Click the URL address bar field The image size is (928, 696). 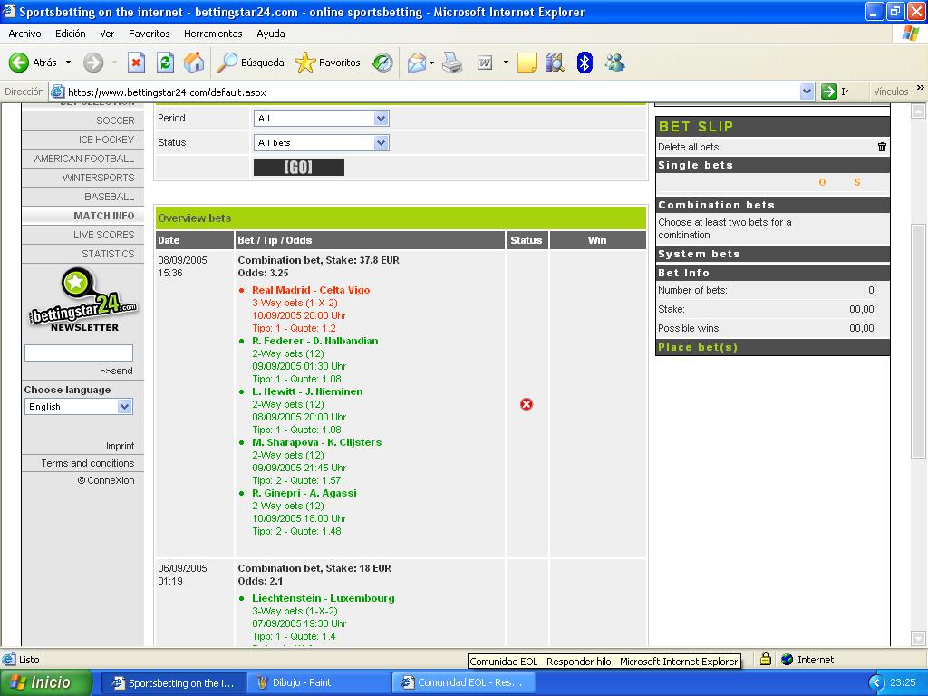tap(432, 92)
